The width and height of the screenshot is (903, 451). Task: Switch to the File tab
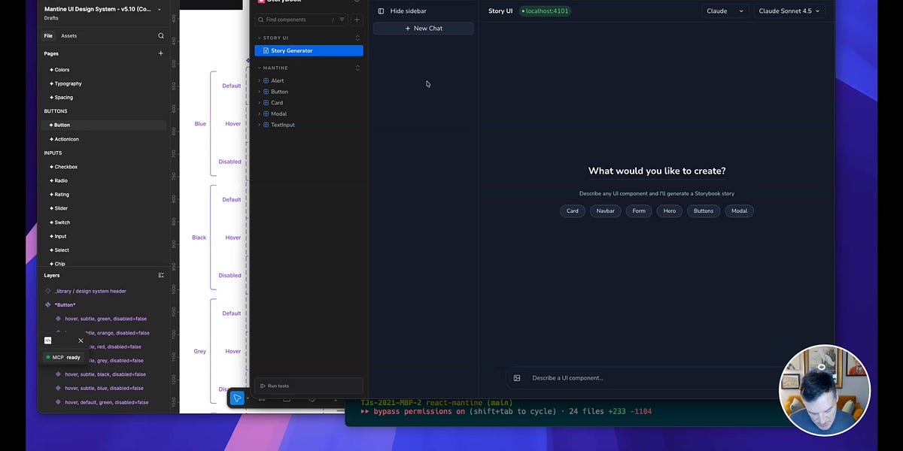[x=48, y=35]
